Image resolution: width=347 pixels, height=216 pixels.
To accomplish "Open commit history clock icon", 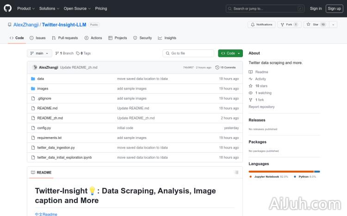I will (x=217, y=67).
